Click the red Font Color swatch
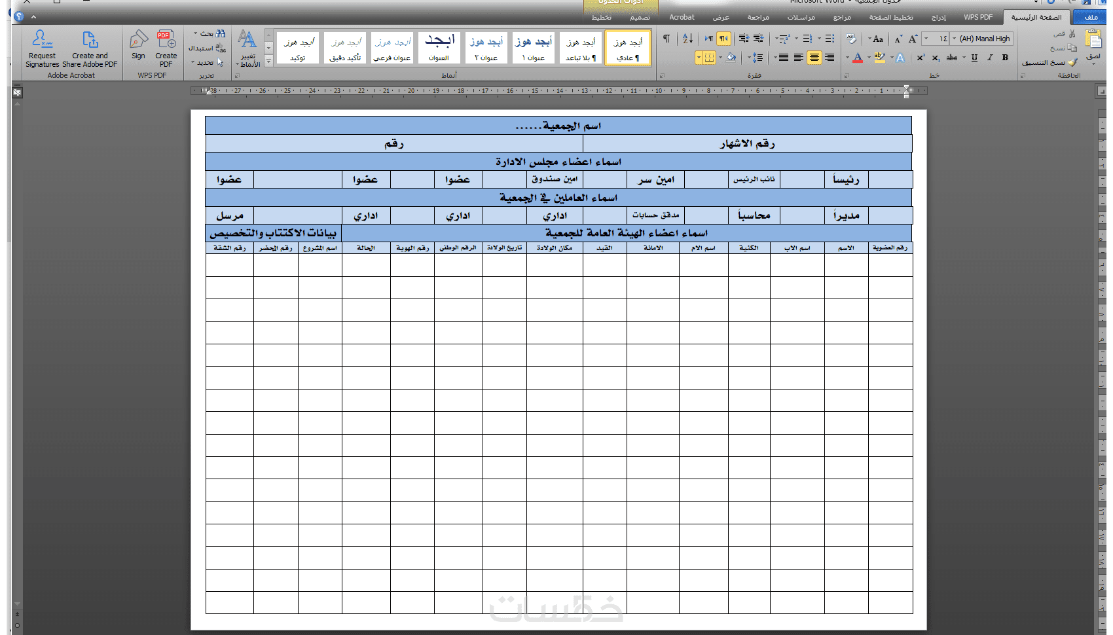This screenshot has height=635, width=1113. [x=858, y=58]
